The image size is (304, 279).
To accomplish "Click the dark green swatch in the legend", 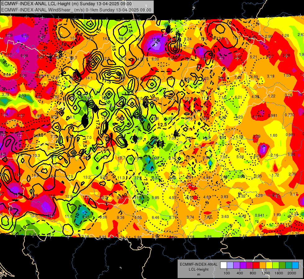I will coord(282,265).
